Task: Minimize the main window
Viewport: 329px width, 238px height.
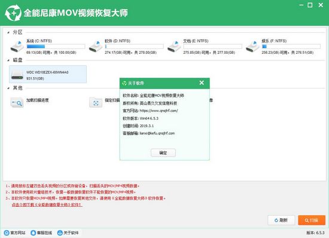Action: pos(301,5)
